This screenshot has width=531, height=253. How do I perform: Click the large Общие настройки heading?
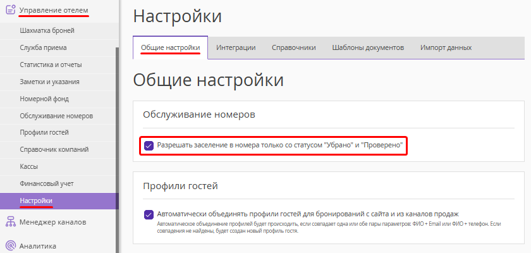point(208,80)
